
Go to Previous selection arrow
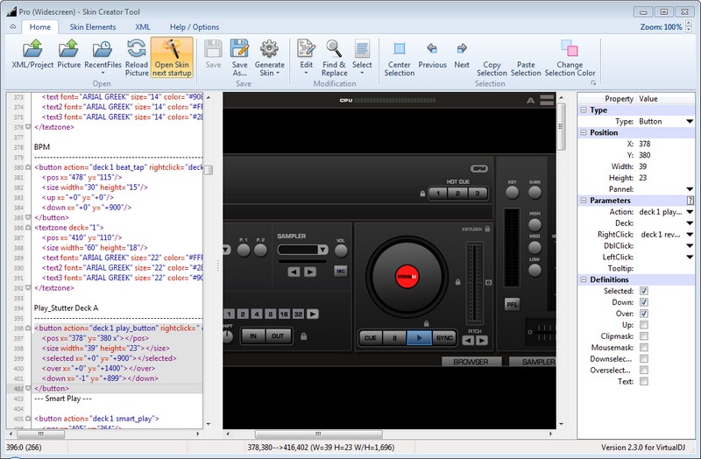[432, 50]
